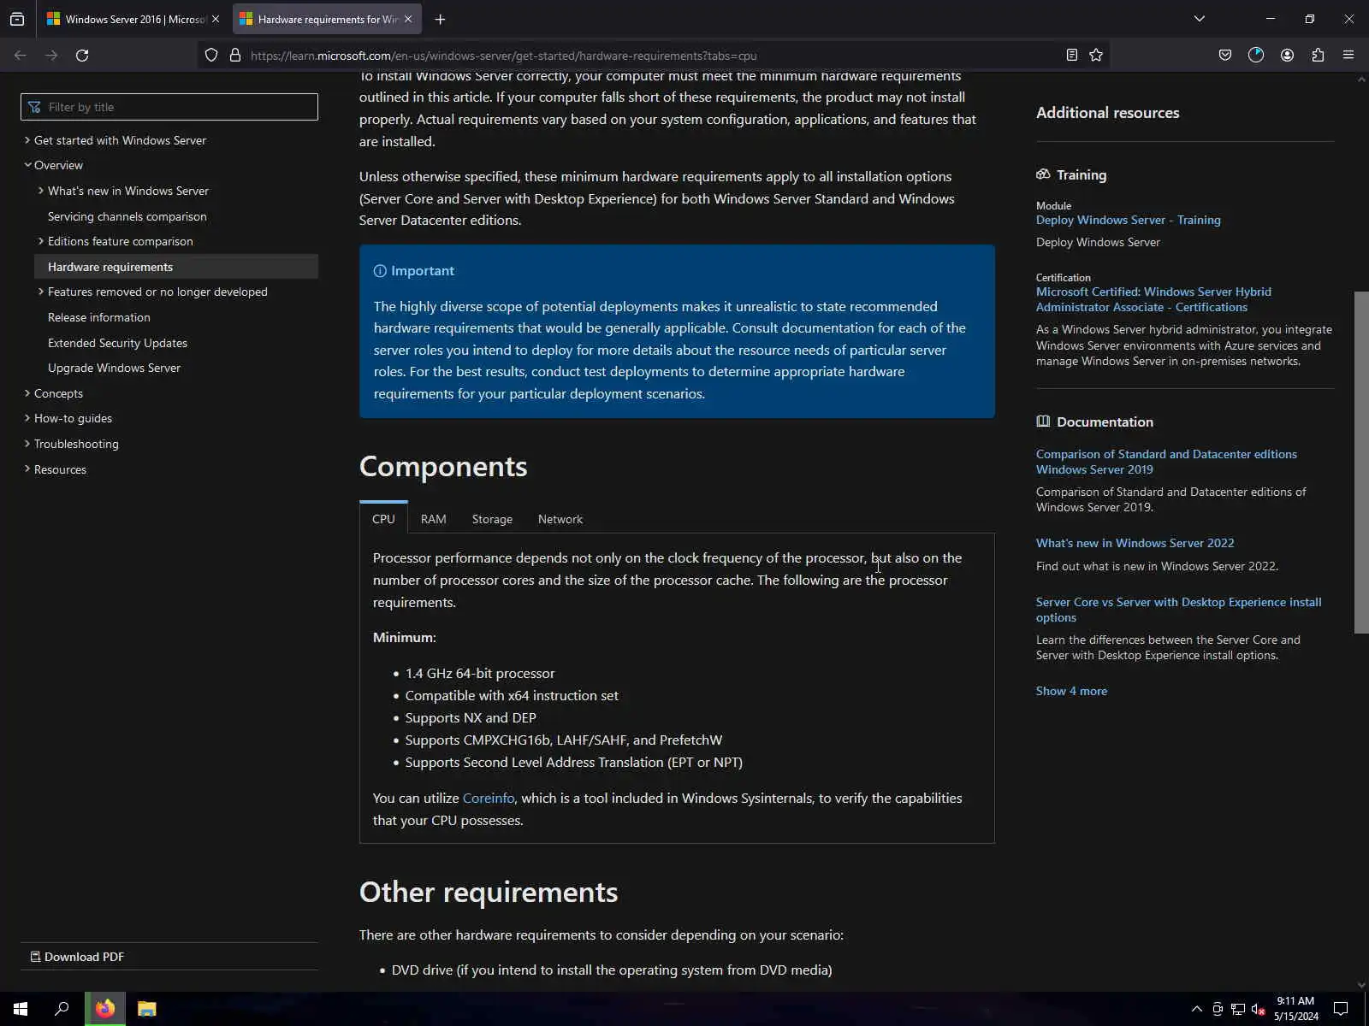1369x1026 pixels.
Task: Open Windows Server Hybrid Administrator Associate certification
Action: coord(1153,299)
